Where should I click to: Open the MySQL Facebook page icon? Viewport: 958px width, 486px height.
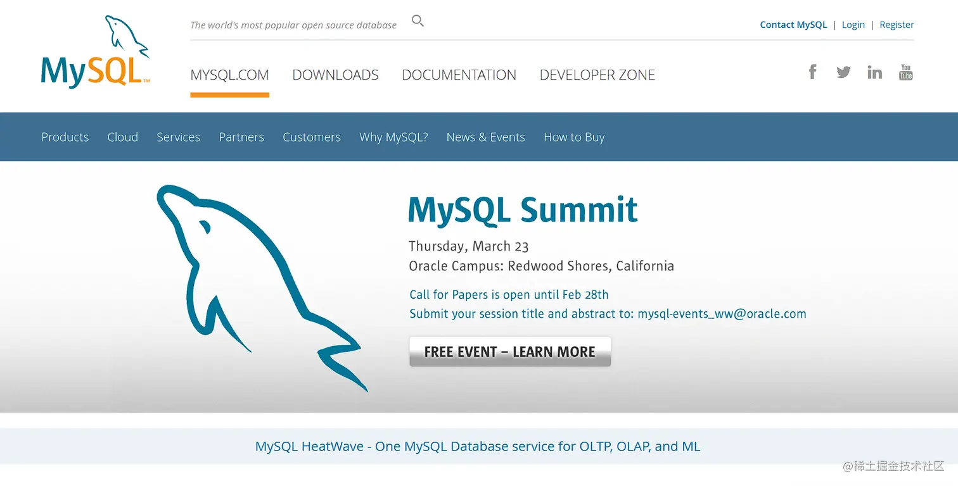pyautogui.click(x=812, y=72)
